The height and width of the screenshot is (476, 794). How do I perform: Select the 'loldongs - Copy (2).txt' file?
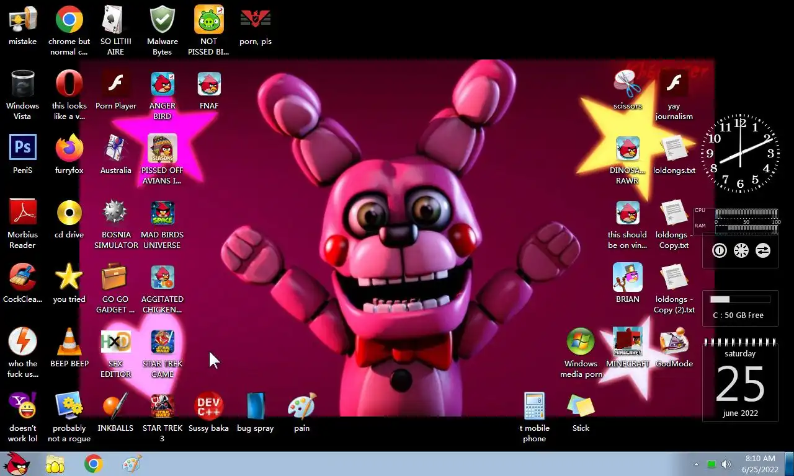point(674,277)
